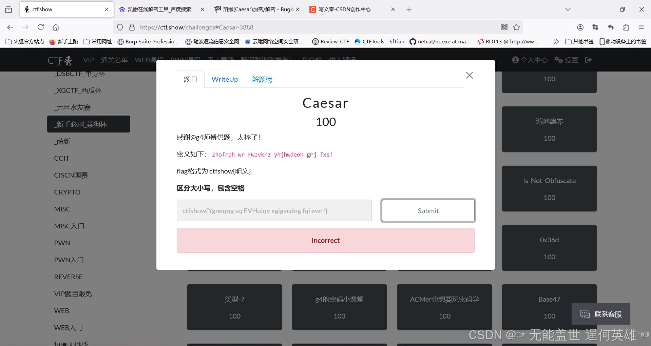
Task: Open the Firefox account icon
Action: click(x=580, y=27)
